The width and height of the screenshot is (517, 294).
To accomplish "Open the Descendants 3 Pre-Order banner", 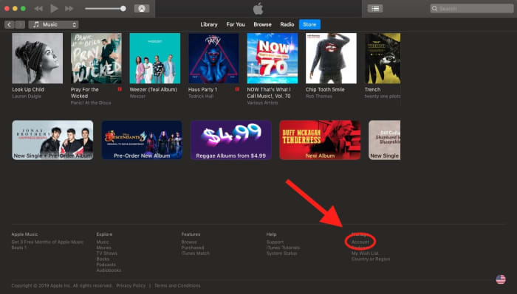I will tap(142, 140).
